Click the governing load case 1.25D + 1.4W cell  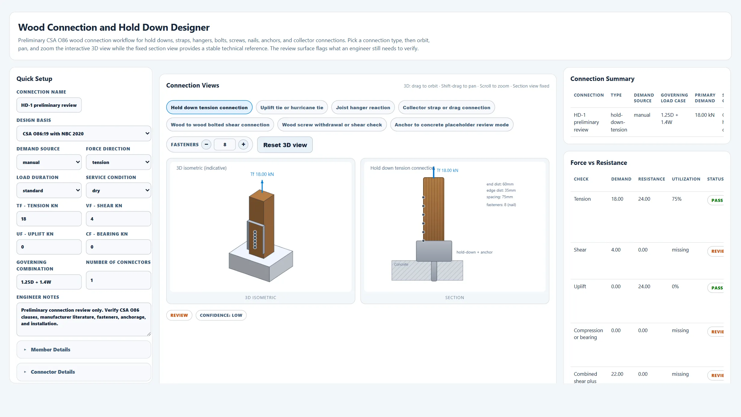[669, 119]
